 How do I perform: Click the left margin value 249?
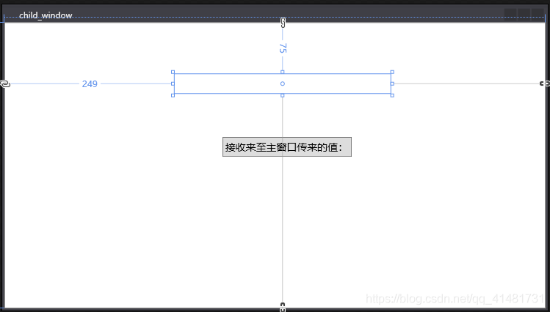[x=90, y=84]
